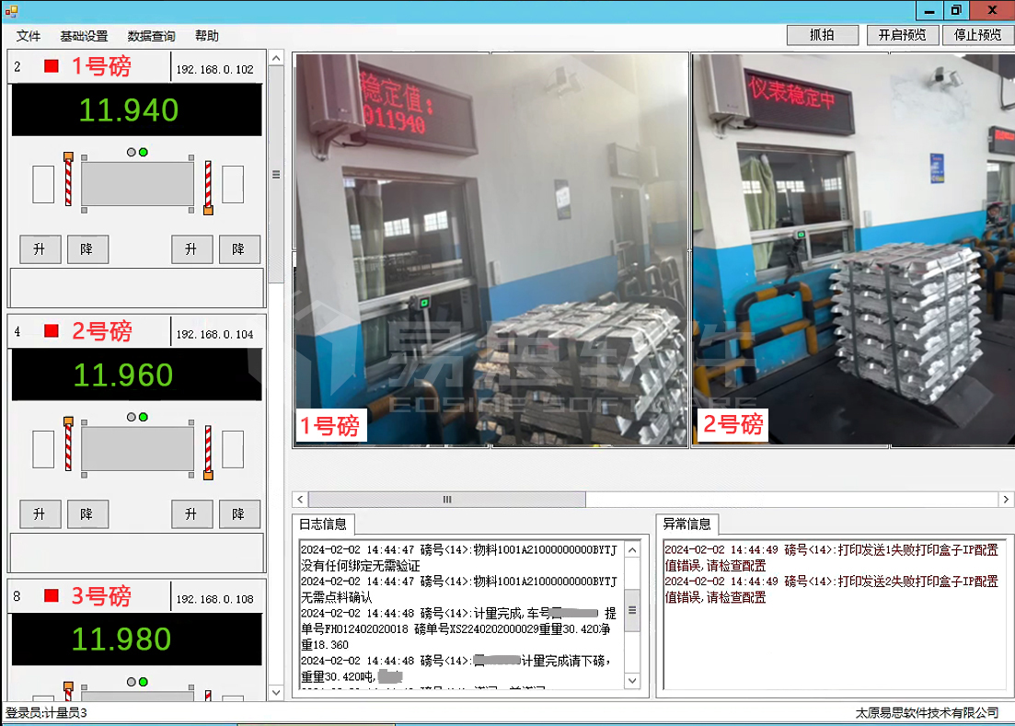1015x726 pixels.
Task: Click the red status indicator beside 3号磅
Action: pos(52,595)
